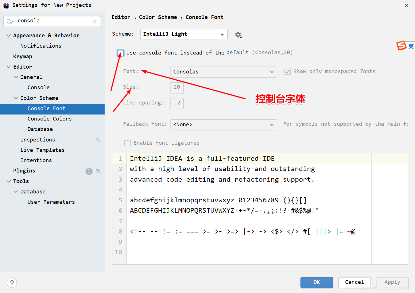Enable Use console font instead of default

pos(121,53)
